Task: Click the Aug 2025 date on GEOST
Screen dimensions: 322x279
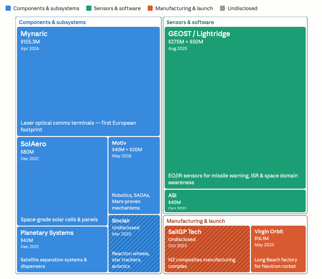Action: [178, 48]
